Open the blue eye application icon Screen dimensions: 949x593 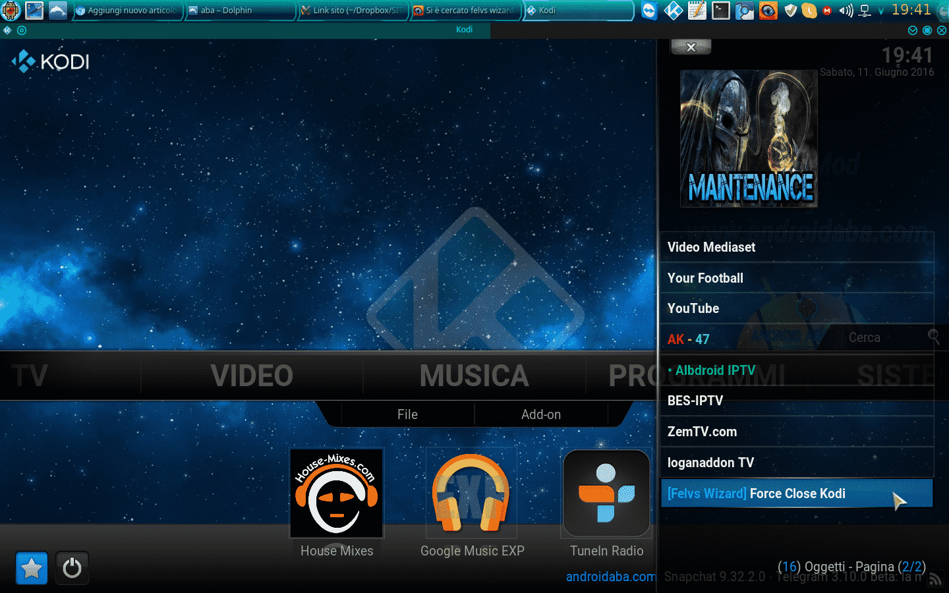(x=768, y=11)
